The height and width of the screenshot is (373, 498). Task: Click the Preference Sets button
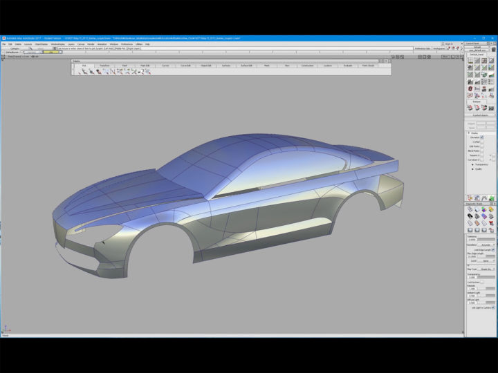click(x=423, y=48)
